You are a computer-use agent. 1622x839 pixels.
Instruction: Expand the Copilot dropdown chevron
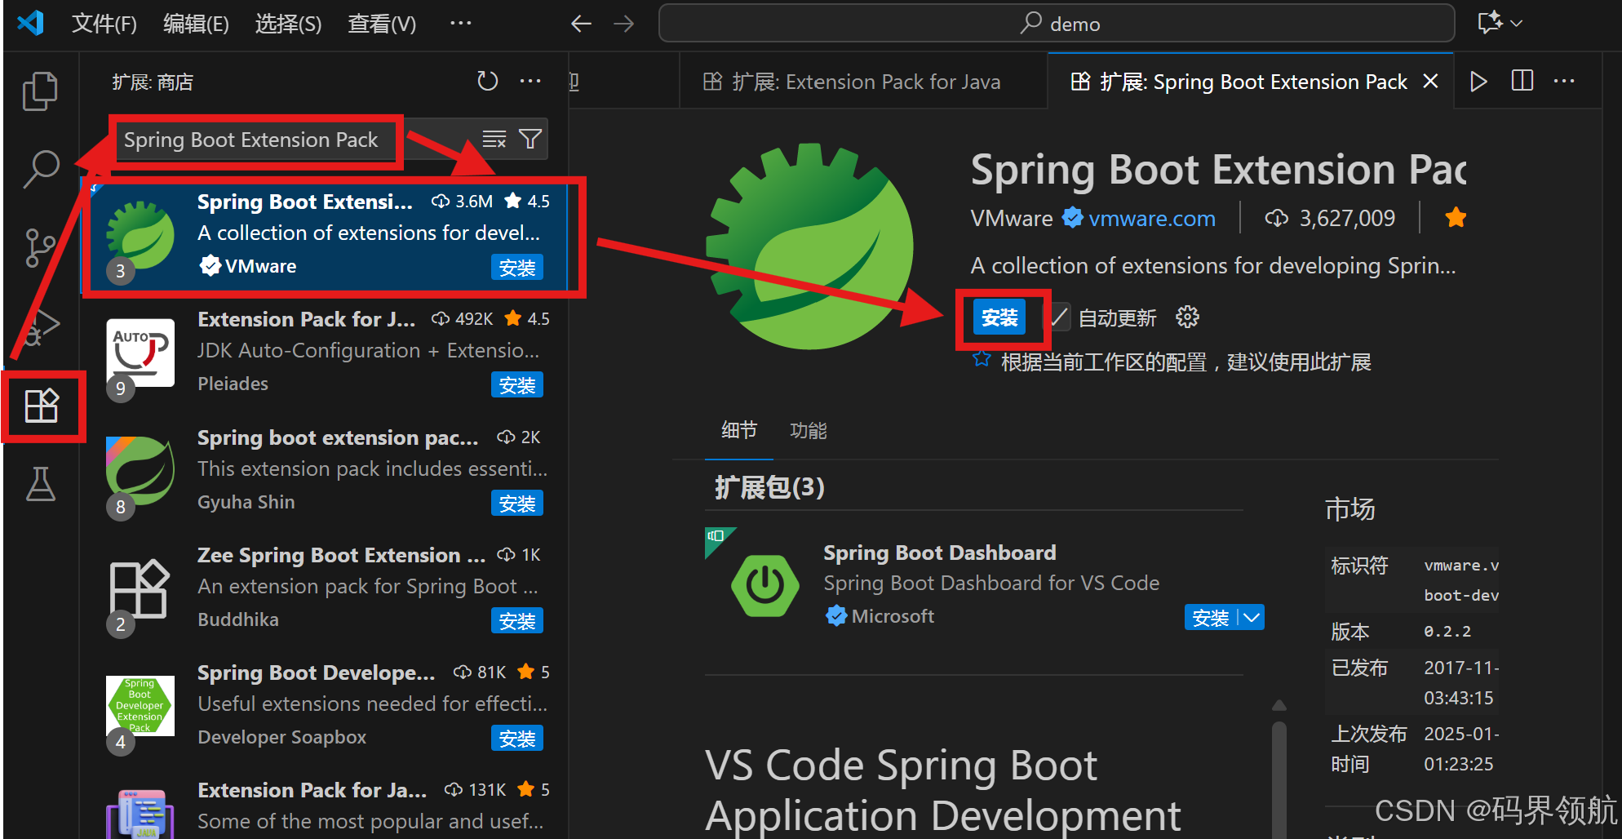[1517, 24]
